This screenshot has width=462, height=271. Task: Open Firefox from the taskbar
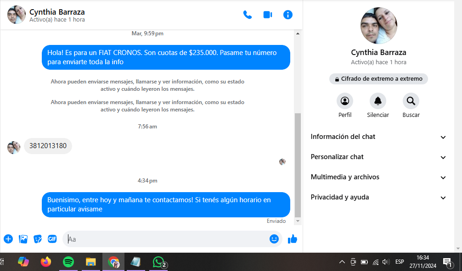click(45, 261)
